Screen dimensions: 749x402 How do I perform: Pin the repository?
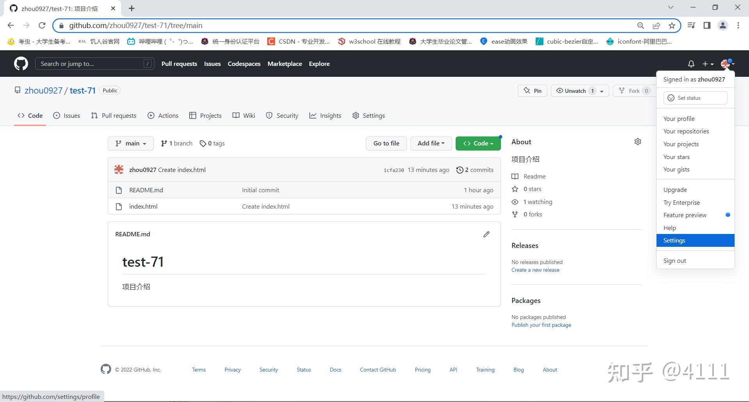pos(532,91)
